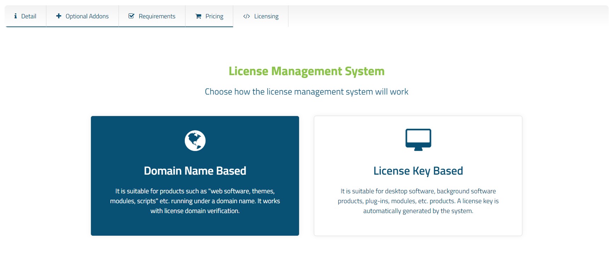Choose the License Key Based heading
The height and width of the screenshot is (266, 614).
pyautogui.click(x=418, y=171)
